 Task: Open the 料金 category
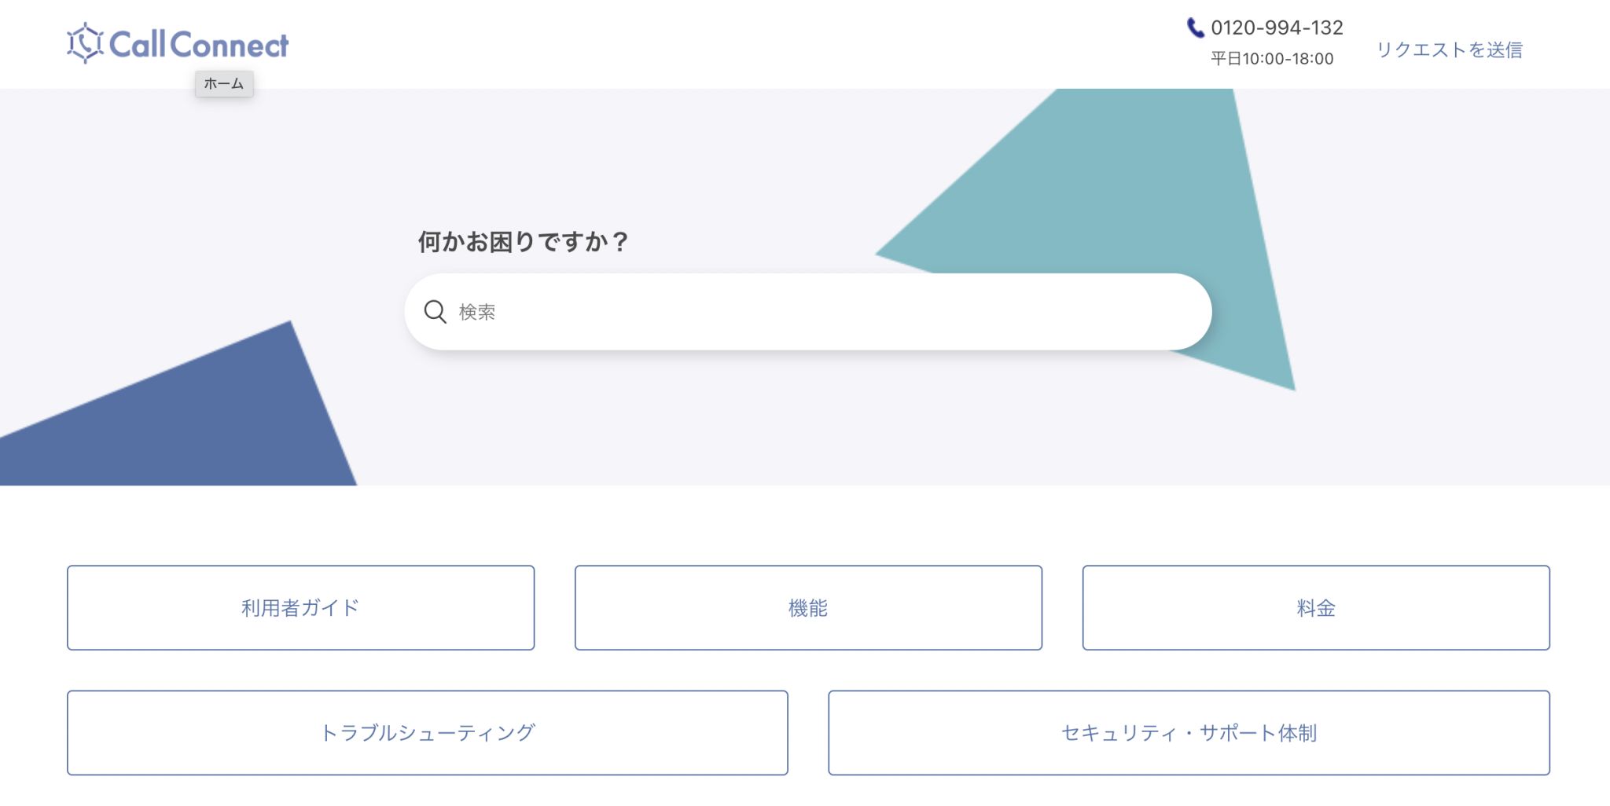tap(1316, 607)
